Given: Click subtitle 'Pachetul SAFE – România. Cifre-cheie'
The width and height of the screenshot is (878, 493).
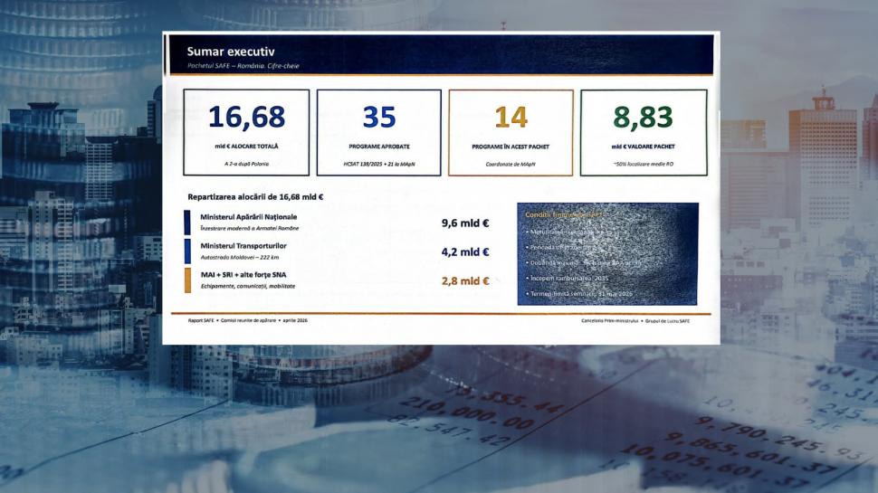Looking at the screenshot, I should click(x=243, y=66).
